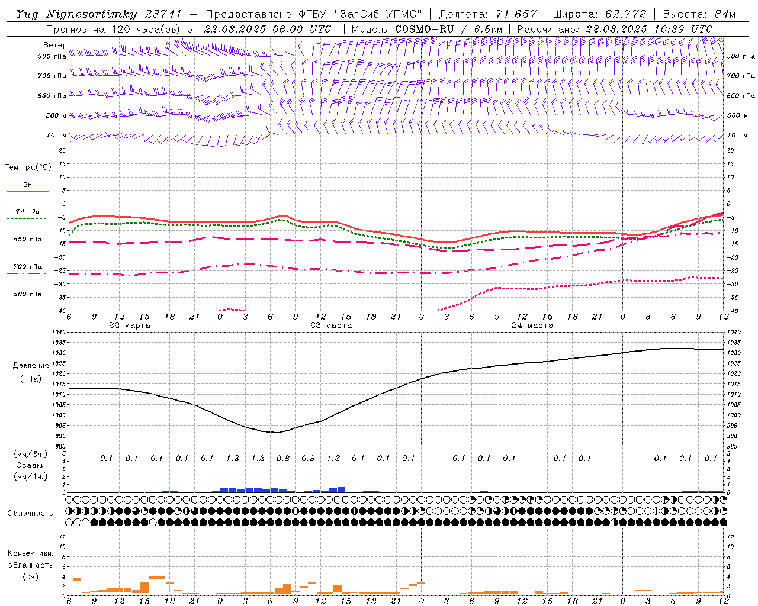The height and width of the screenshot is (606, 758).
Task: Click the latitude value 62.772
Action: pyautogui.click(x=625, y=14)
